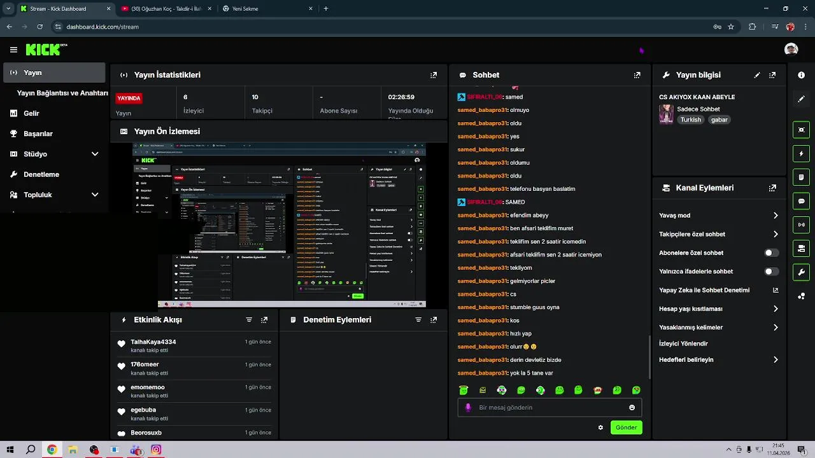This screenshot has height=458, width=815.
Task: Open File Explorer from the taskbar
Action: [73, 450]
